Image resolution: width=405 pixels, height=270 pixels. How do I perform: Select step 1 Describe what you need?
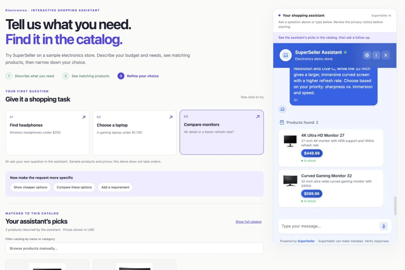(30, 76)
